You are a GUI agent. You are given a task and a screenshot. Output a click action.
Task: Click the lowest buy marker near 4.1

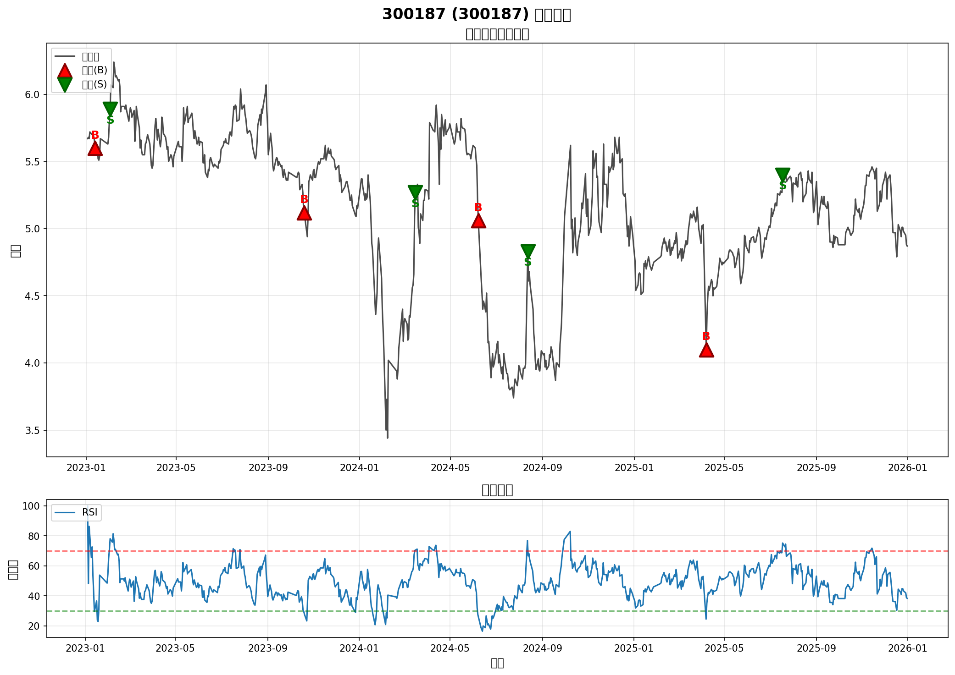coord(706,350)
